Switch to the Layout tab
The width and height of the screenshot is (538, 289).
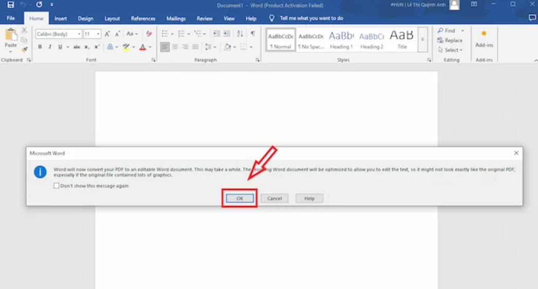112,19
